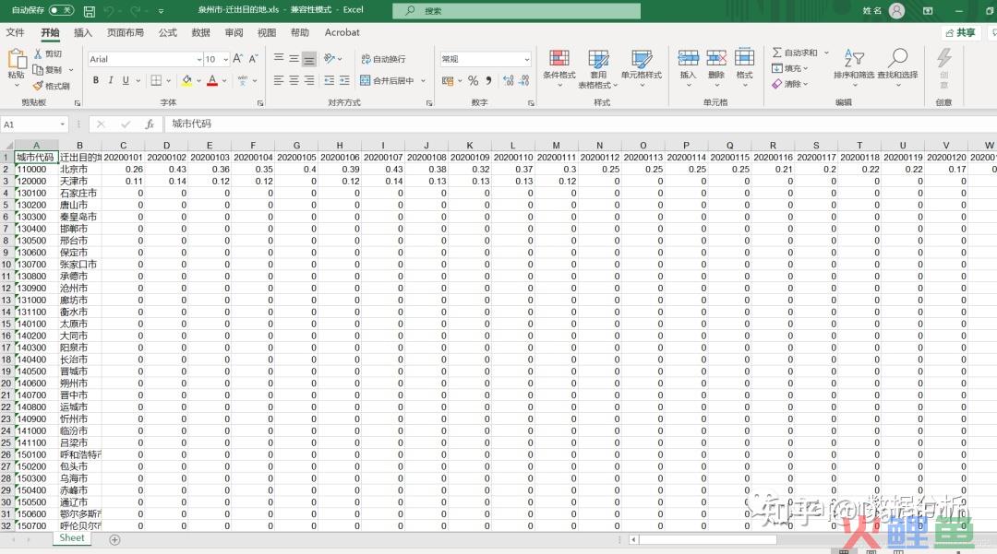Select the Sheet tab

[x=72, y=538]
